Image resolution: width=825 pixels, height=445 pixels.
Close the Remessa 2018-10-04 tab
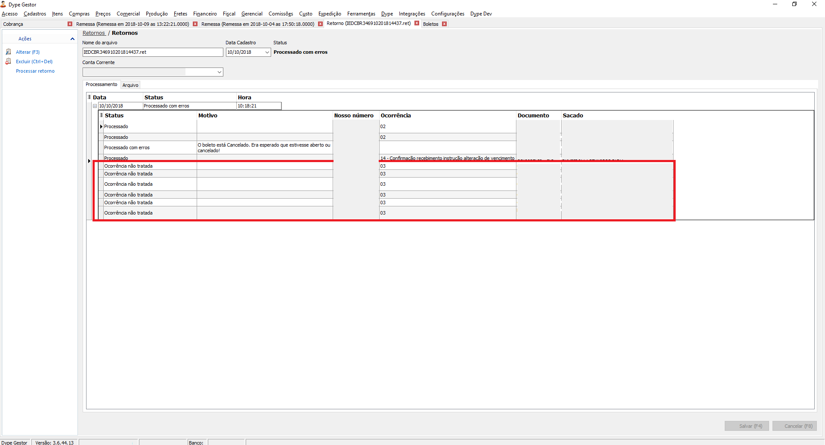(x=320, y=24)
